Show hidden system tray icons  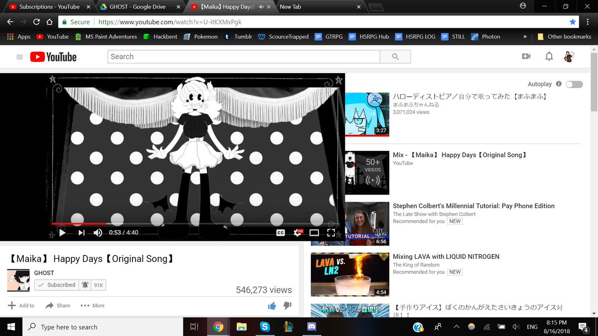[456, 327]
